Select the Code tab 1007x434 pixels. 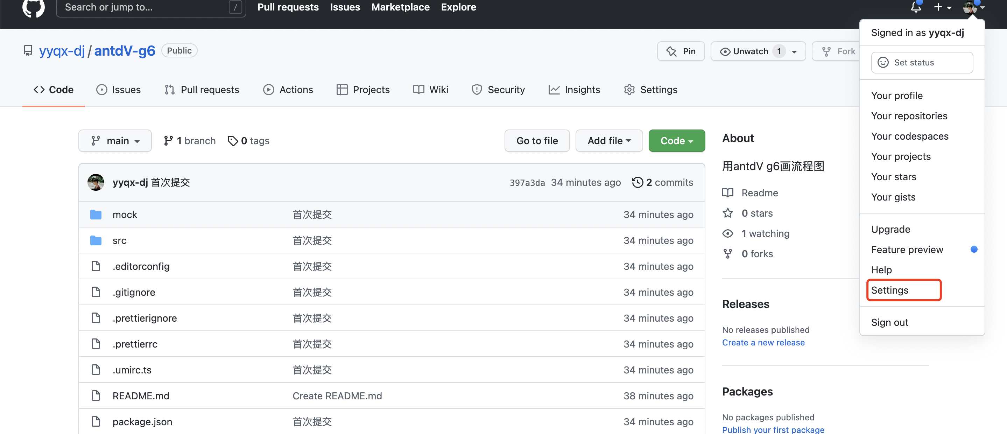(54, 90)
